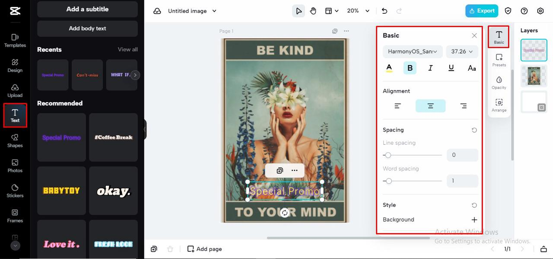
Task: Expand more sidebar tools with down arrow
Action: pyautogui.click(x=15, y=246)
